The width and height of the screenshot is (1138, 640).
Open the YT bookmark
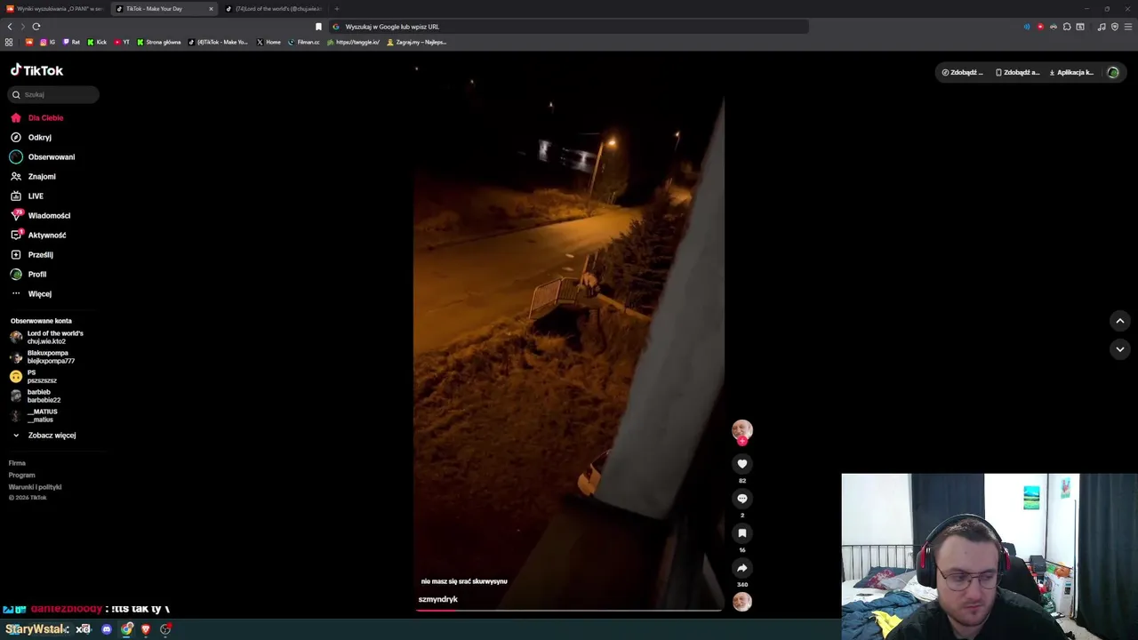click(122, 42)
